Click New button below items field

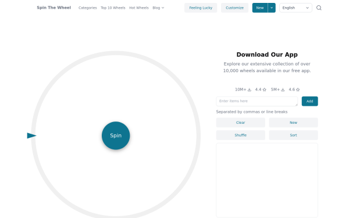(293, 123)
